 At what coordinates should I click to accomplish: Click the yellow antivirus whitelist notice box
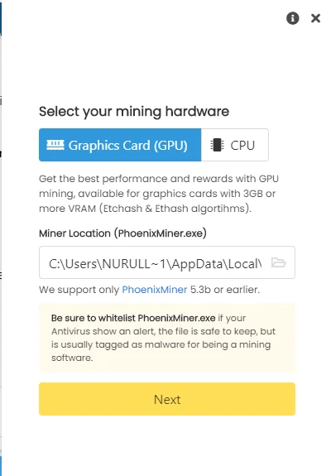point(167,338)
